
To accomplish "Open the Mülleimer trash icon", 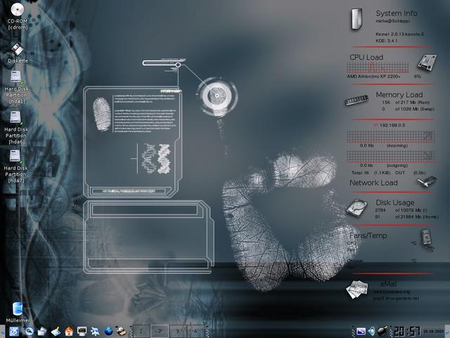I will [17, 308].
